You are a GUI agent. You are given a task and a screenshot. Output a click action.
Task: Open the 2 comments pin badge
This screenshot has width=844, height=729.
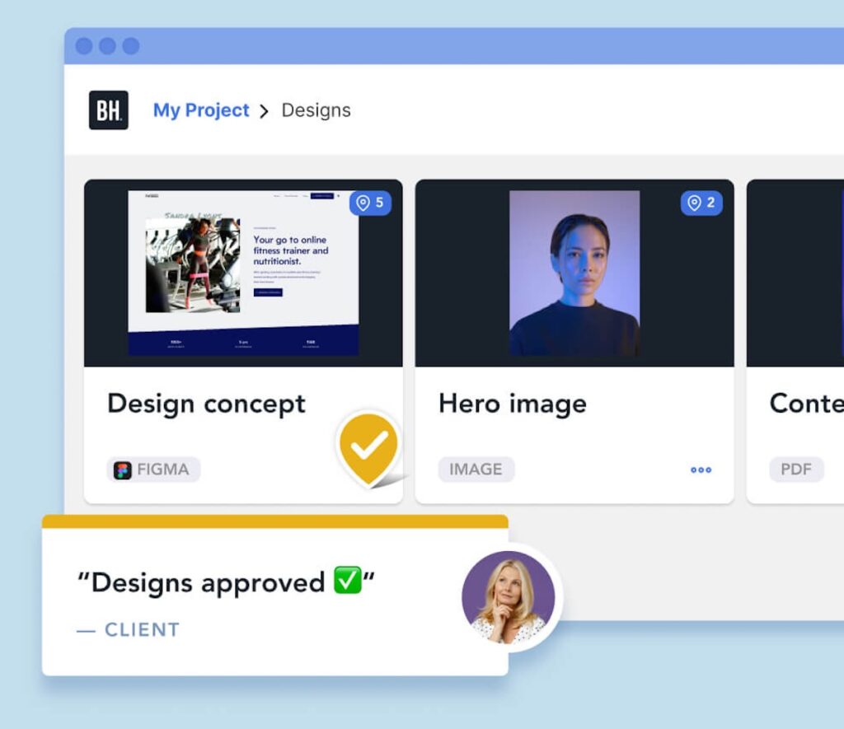[x=701, y=203]
